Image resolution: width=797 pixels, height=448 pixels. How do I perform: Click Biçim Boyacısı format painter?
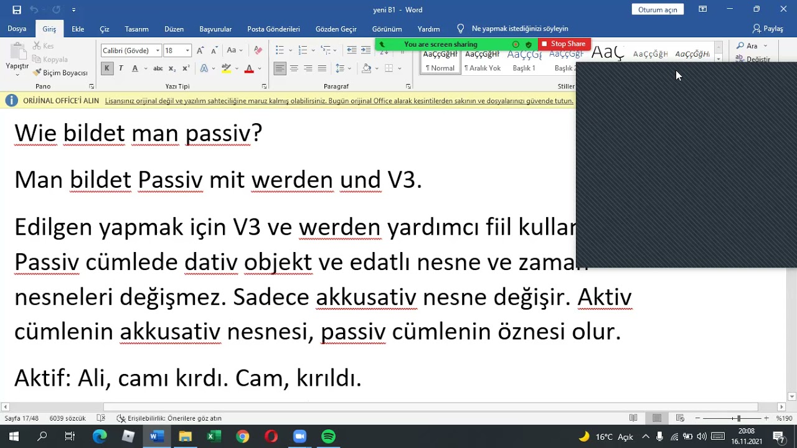pyautogui.click(x=60, y=73)
